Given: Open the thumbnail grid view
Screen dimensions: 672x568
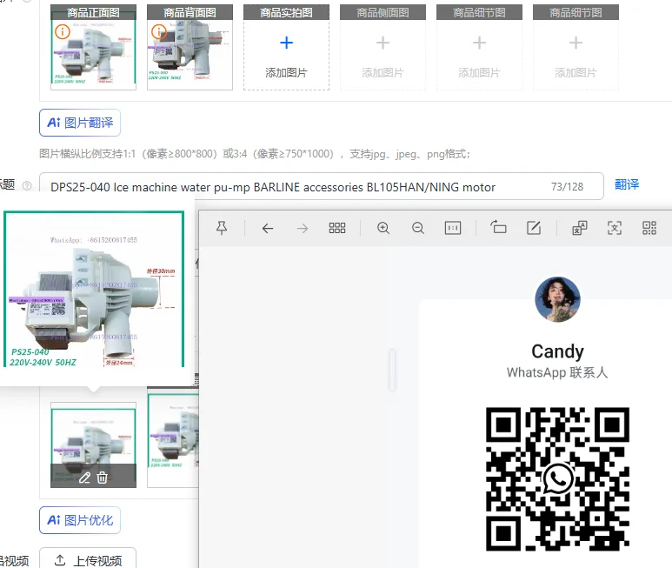Looking at the screenshot, I should [x=337, y=228].
